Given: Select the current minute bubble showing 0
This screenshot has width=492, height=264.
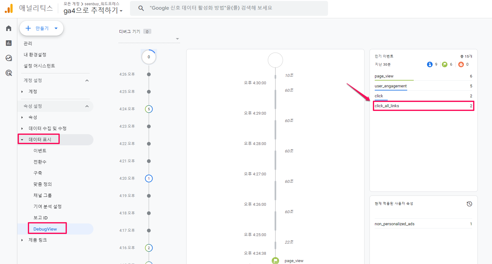Looking at the screenshot, I should pyautogui.click(x=149, y=57).
